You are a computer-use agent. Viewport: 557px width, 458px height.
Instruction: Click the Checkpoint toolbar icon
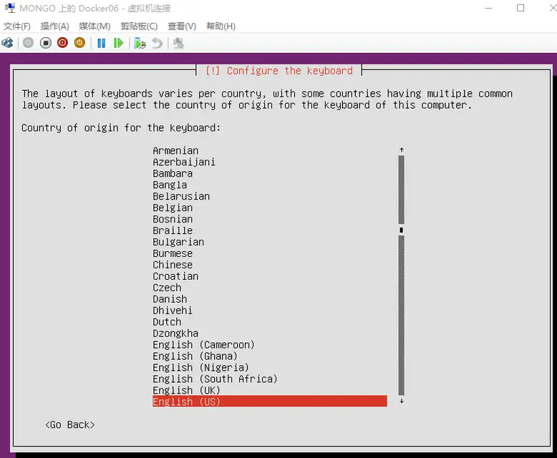(140, 44)
